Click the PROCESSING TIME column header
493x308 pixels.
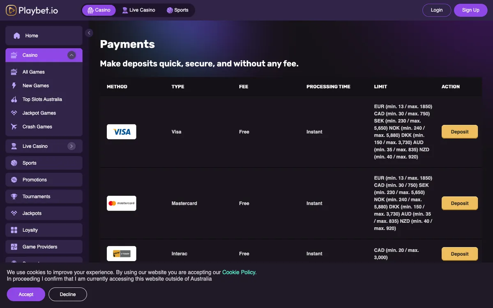click(328, 87)
